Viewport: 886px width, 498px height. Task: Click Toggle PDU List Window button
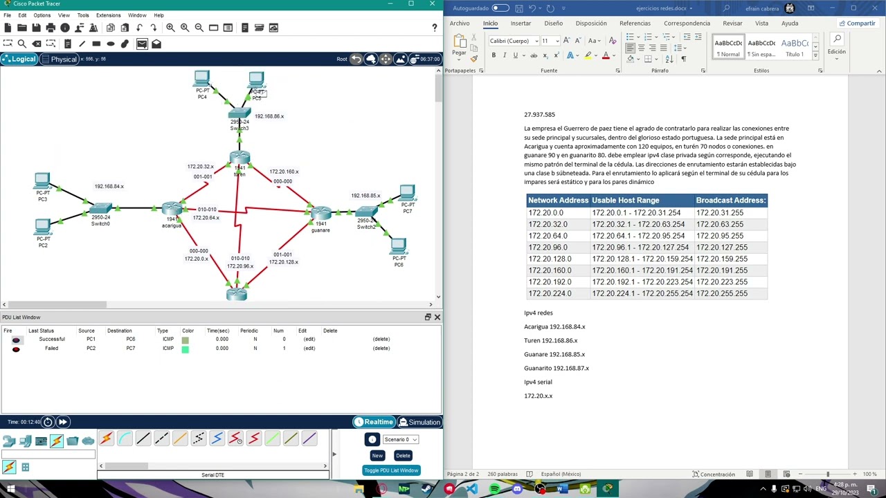(x=391, y=470)
